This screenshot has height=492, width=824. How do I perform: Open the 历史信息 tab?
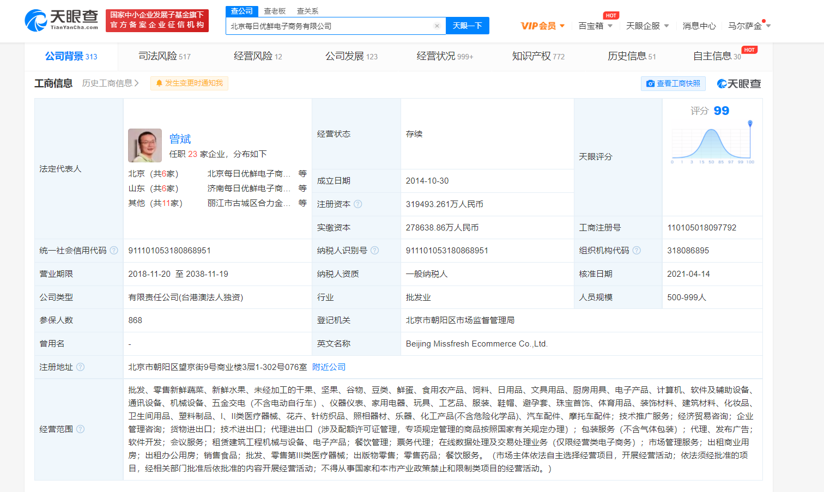click(x=632, y=56)
